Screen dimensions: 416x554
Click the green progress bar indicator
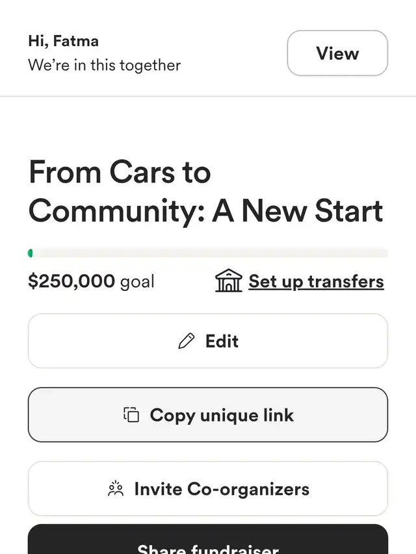point(31,253)
